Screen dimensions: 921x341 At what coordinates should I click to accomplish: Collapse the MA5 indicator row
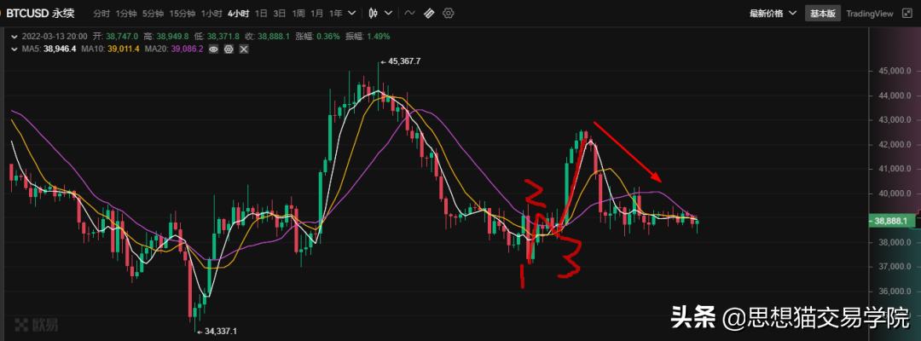(14, 49)
